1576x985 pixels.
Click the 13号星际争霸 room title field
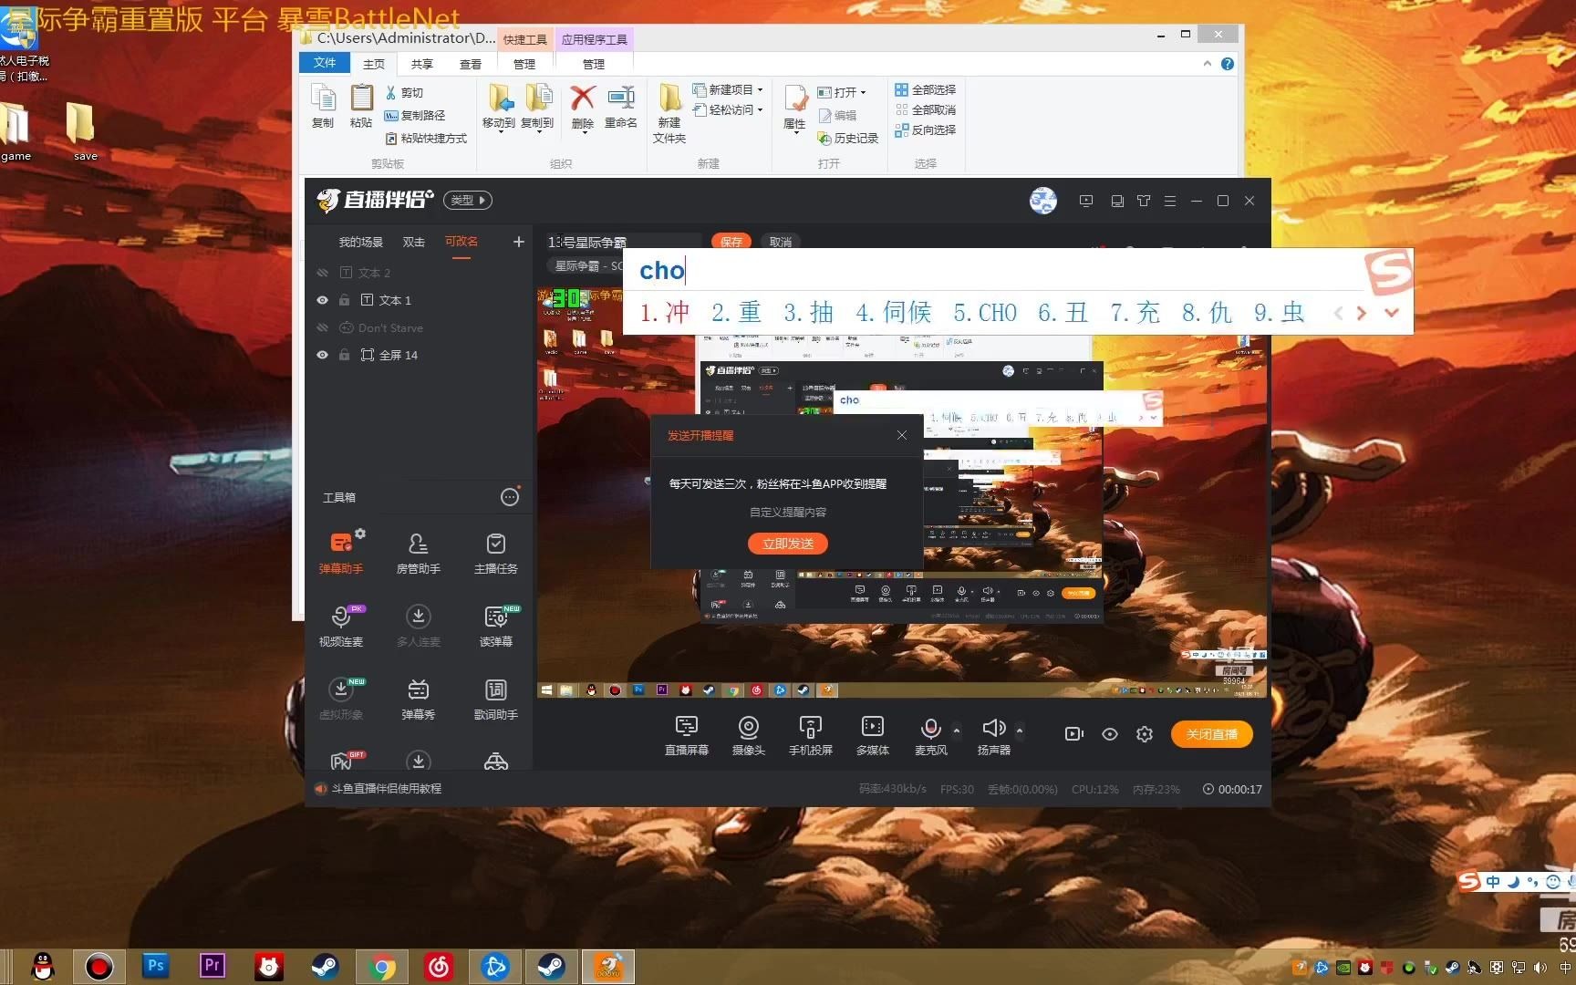(x=623, y=242)
